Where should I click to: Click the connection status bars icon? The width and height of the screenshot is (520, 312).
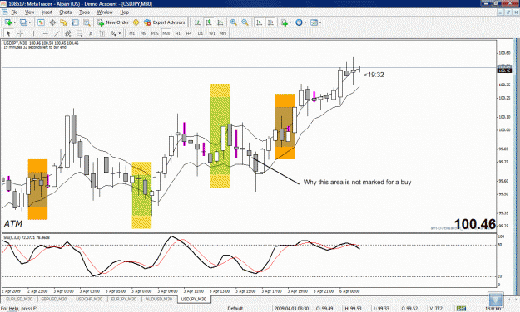point(461,309)
